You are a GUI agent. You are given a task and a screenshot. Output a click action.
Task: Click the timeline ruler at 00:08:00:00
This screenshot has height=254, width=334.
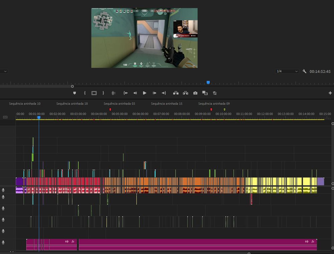182,114
